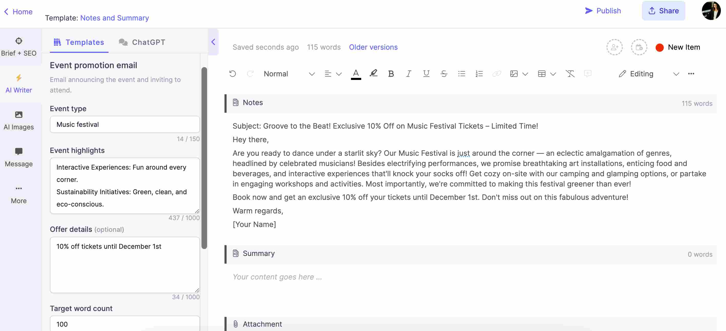
Task: Toggle bold formatting on text
Action: (390, 74)
